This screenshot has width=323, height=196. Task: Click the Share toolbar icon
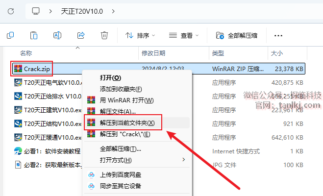point(81,35)
